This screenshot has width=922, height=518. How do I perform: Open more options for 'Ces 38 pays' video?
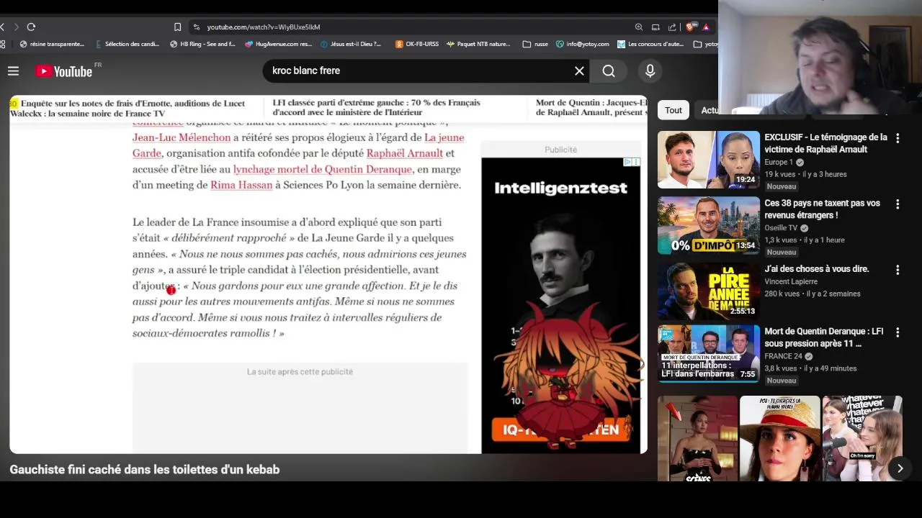(898, 204)
